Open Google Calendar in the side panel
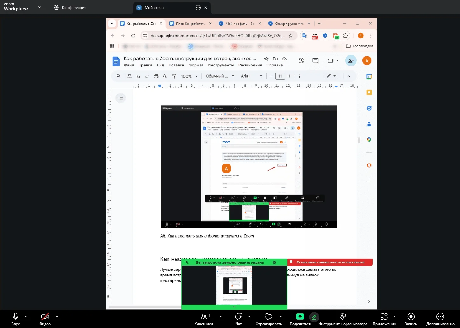460x328 pixels. (x=369, y=77)
